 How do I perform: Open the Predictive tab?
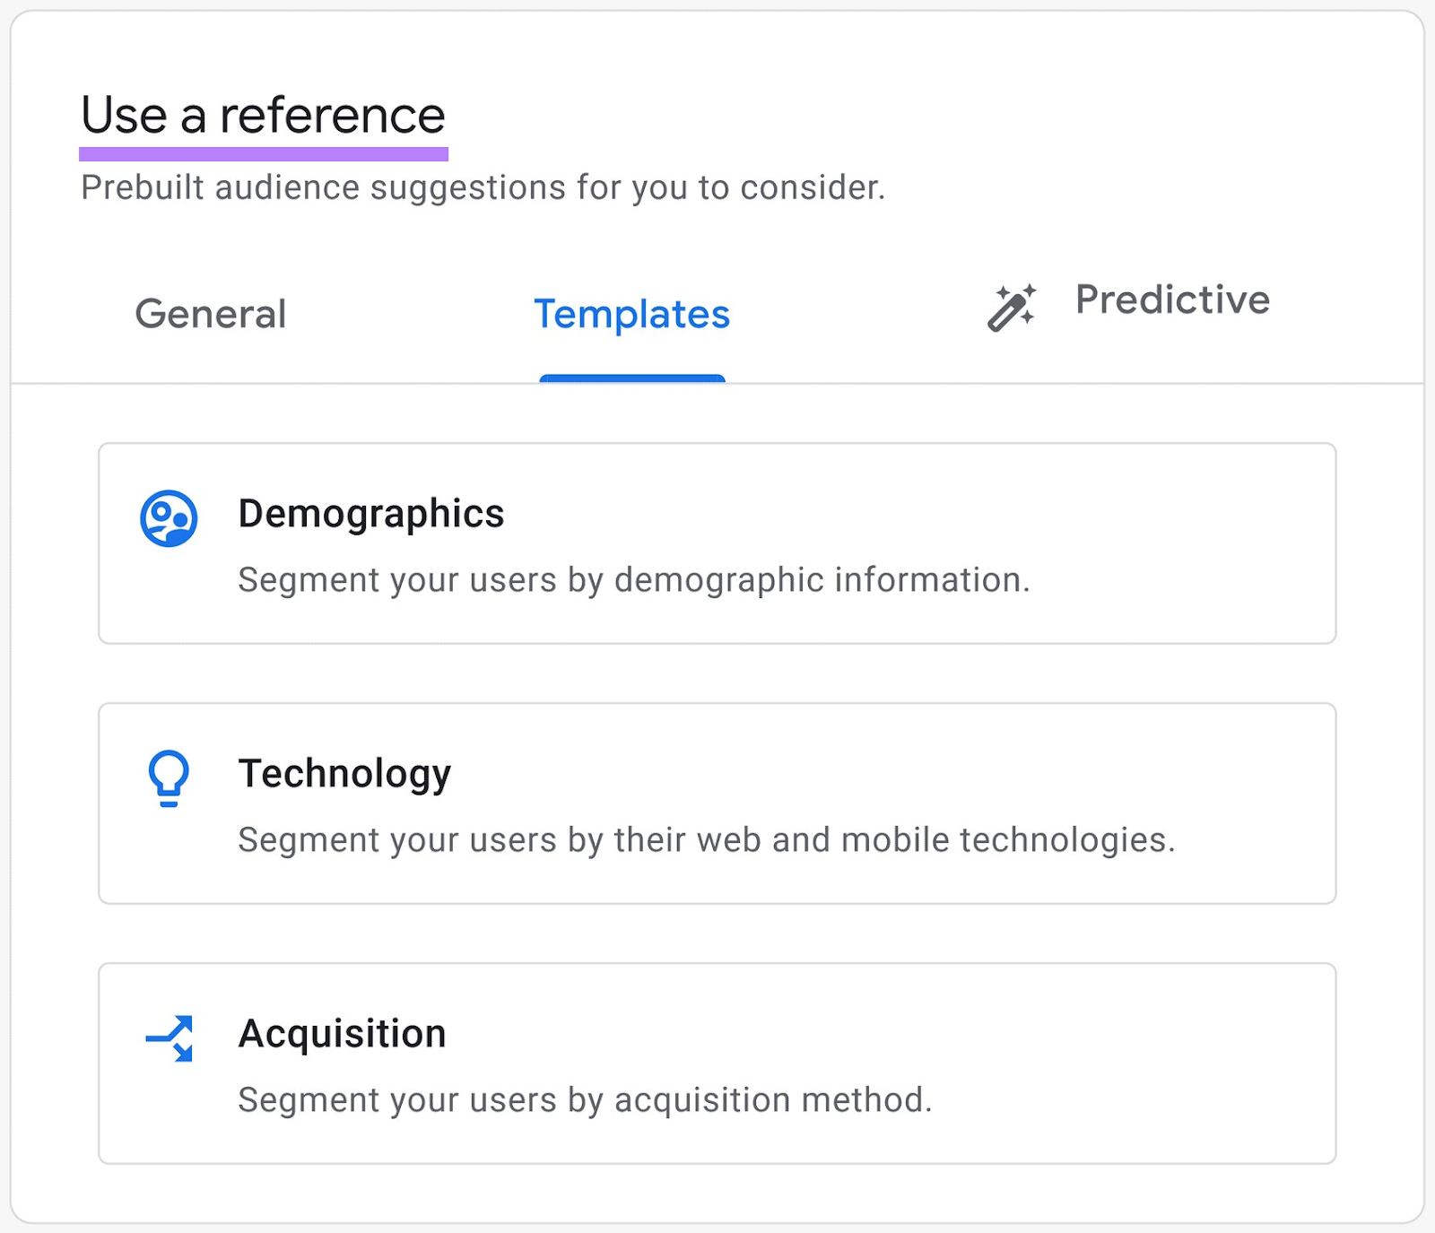click(1172, 300)
